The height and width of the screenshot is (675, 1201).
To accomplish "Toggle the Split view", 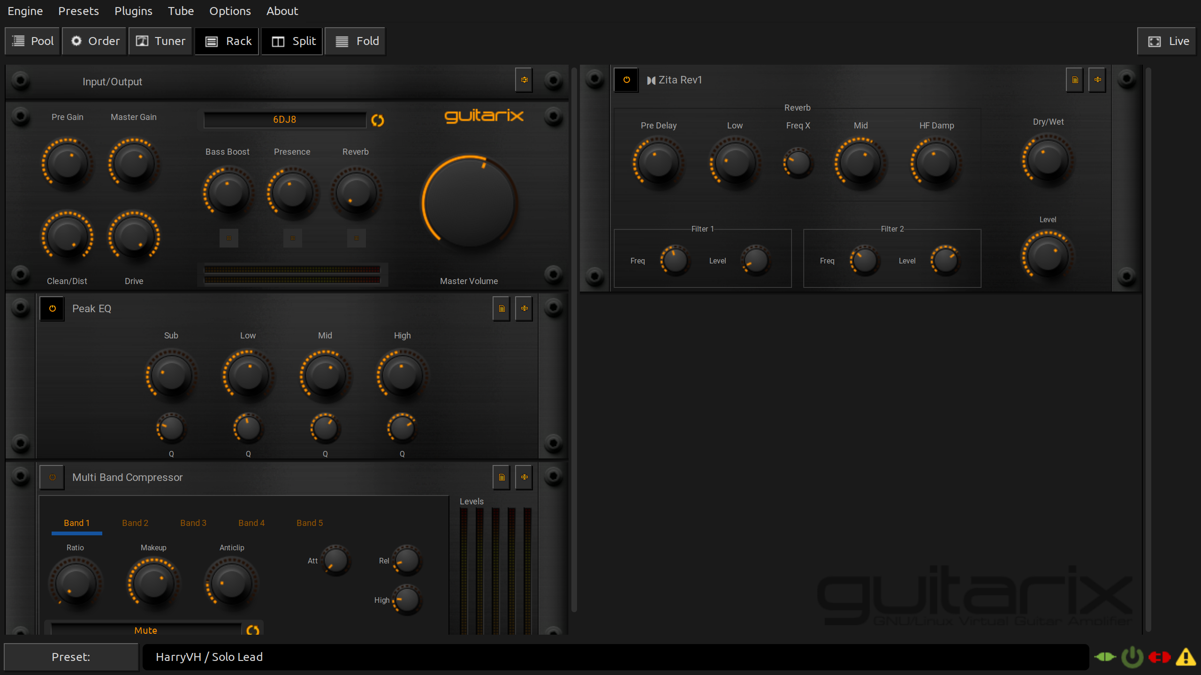I will click(292, 41).
